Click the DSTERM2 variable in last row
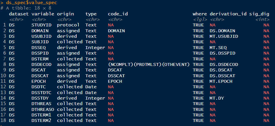 click(x=41, y=120)
